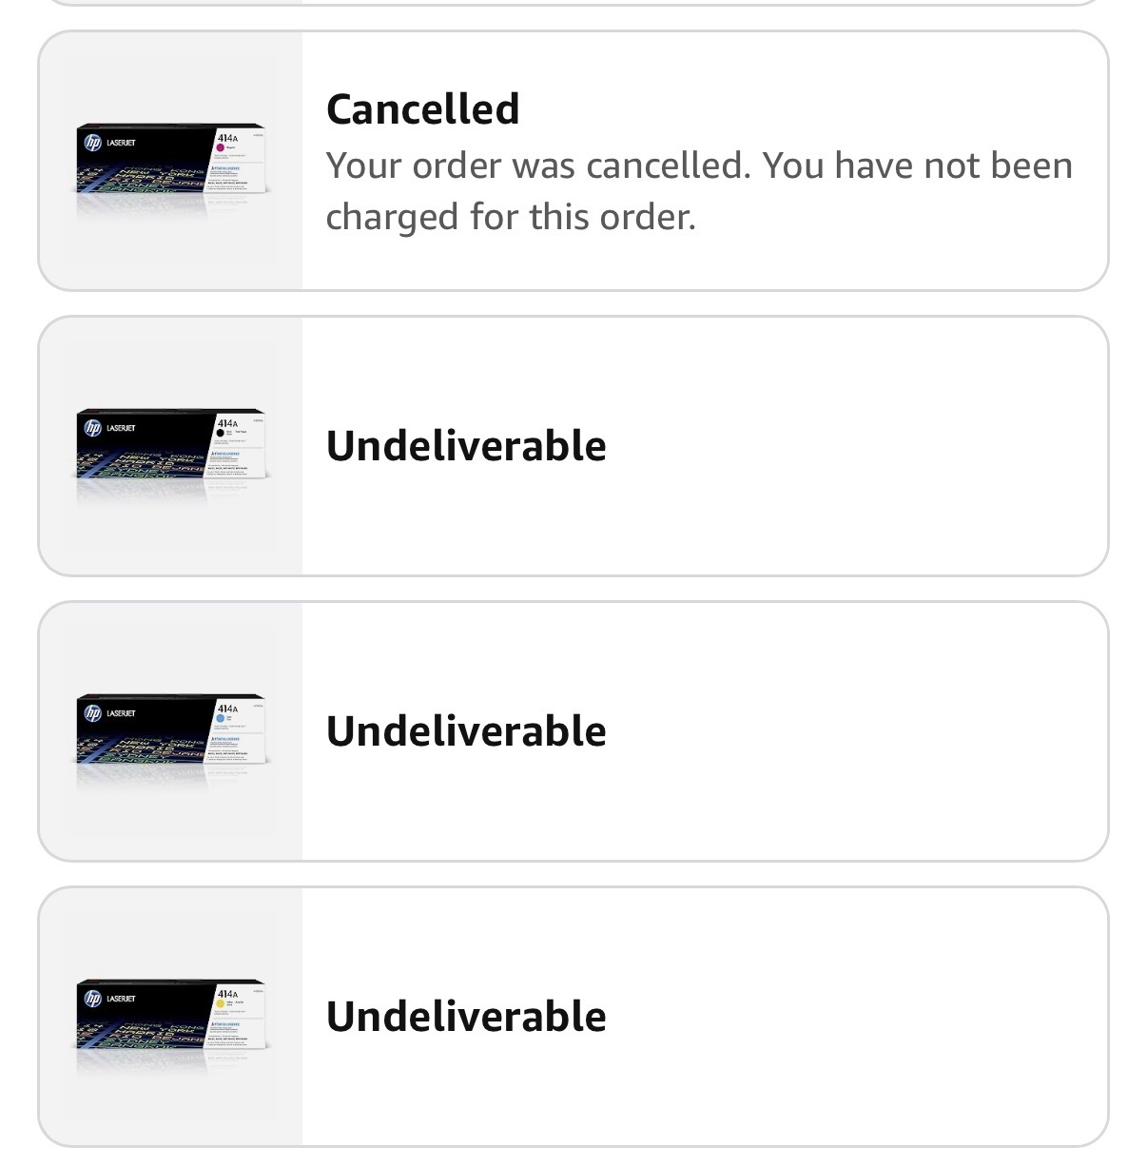Image resolution: width=1147 pixels, height=1166 pixels.
Task: Click the magenta color dot on toner box
Action: coord(221,148)
